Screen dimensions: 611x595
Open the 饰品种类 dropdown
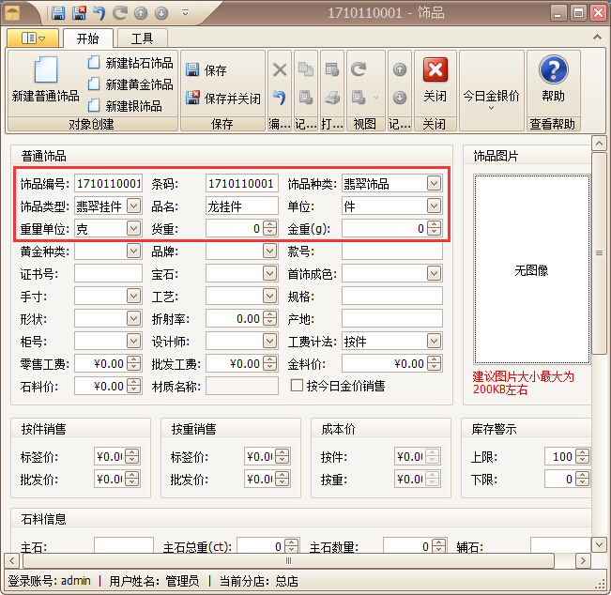(433, 183)
